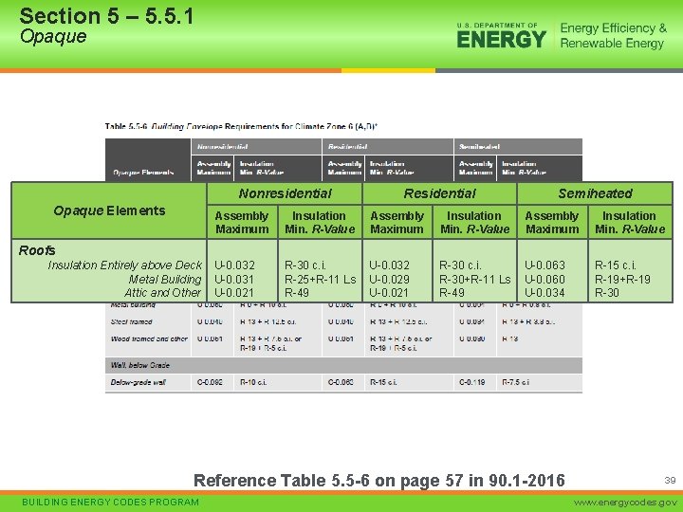
Task: Select the 'Opaque' subtitle under the title
Action: coord(53,36)
